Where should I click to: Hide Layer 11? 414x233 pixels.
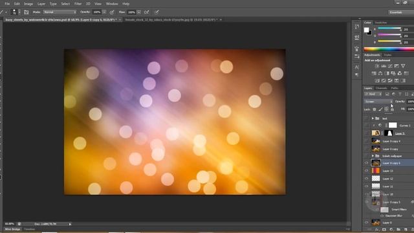367,186
